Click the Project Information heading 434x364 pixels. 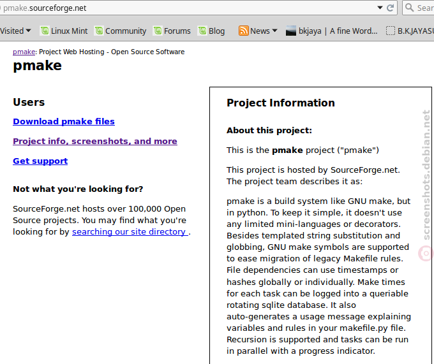tap(281, 103)
